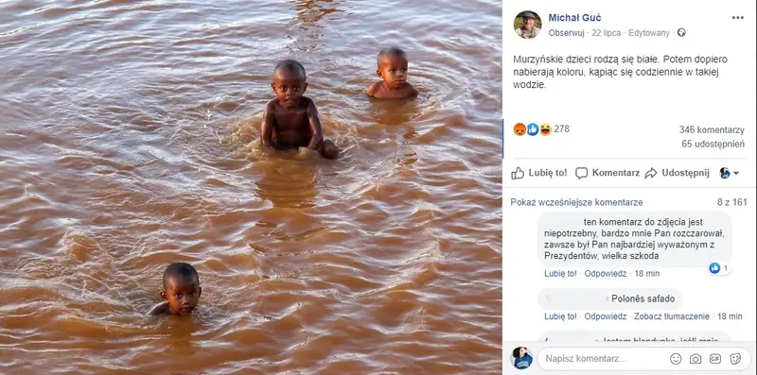Follow the author via Obserwuj
The height and width of the screenshot is (375, 757).
(x=566, y=33)
